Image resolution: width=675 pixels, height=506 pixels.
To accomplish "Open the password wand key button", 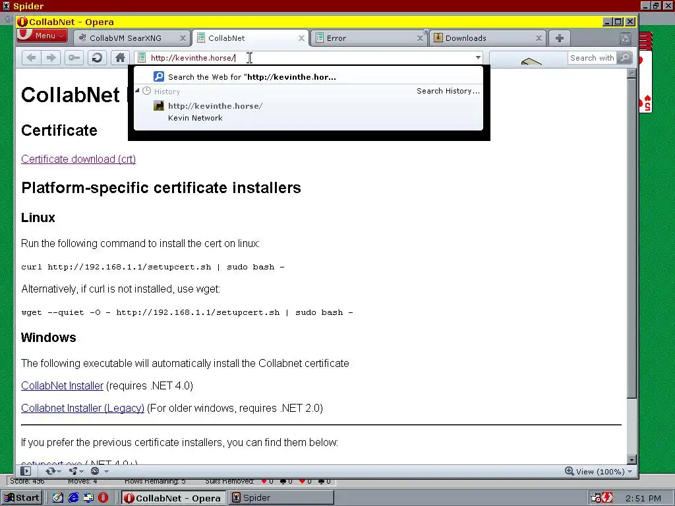I will click(74, 58).
